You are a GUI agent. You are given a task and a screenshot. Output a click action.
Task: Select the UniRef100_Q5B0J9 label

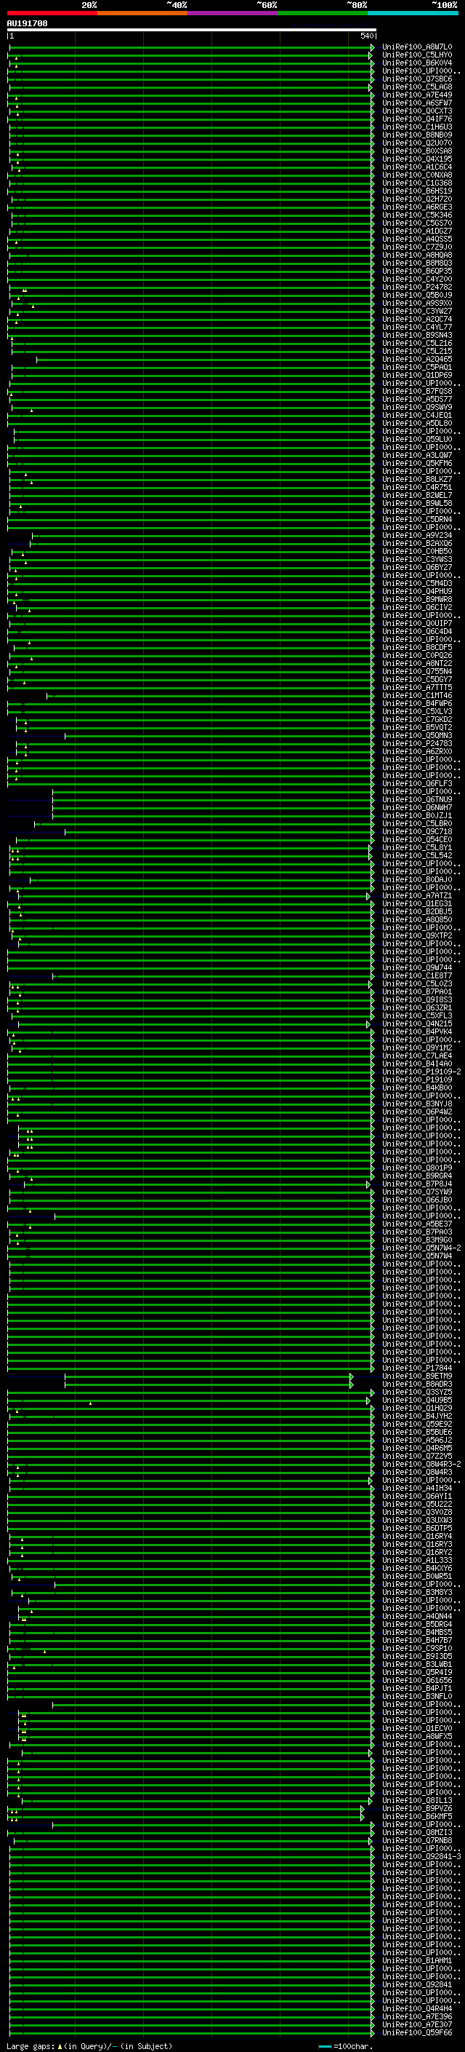tap(416, 295)
